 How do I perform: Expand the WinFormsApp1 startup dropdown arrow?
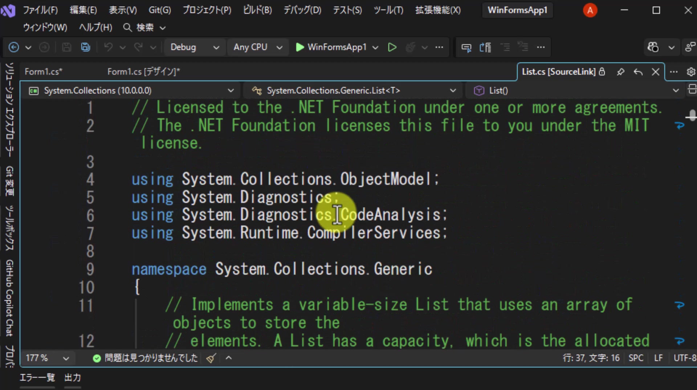pos(376,47)
